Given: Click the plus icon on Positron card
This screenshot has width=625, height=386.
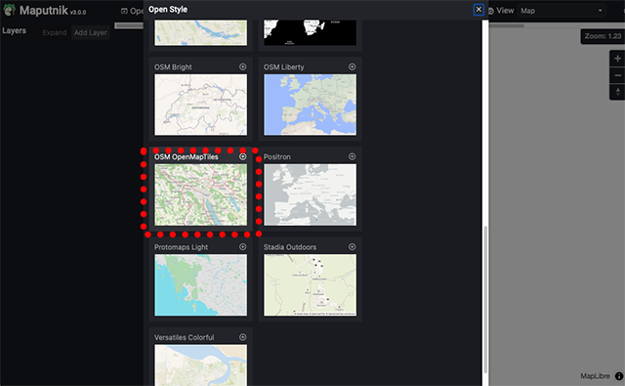Looking at the screenshot, I should click(352, 156).
